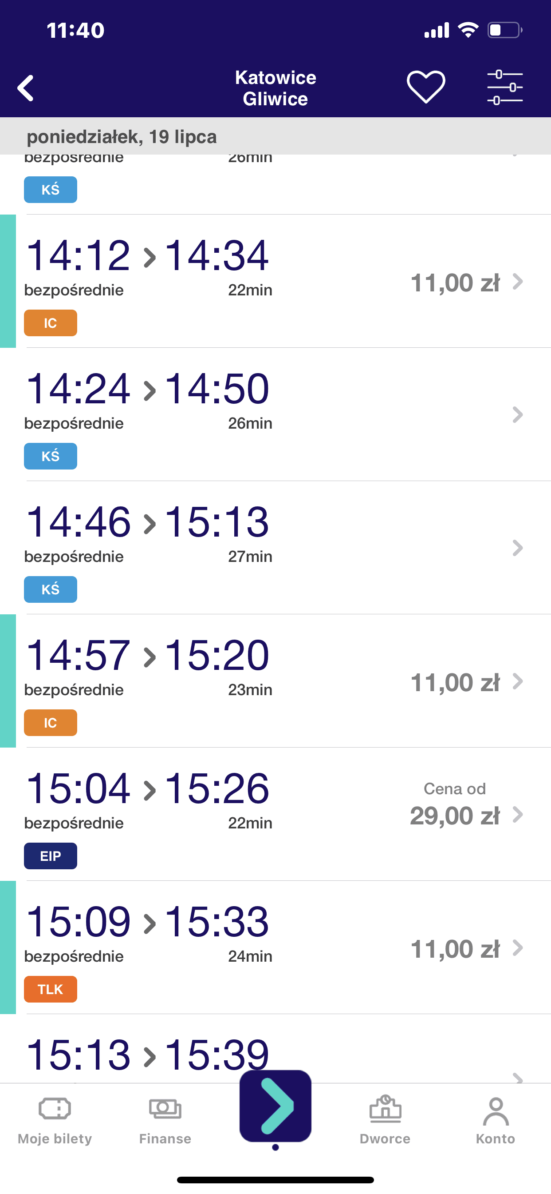551x1194 pixels.
Task: Select the 14:57 to 15:20 IC train
Action: 275,681
